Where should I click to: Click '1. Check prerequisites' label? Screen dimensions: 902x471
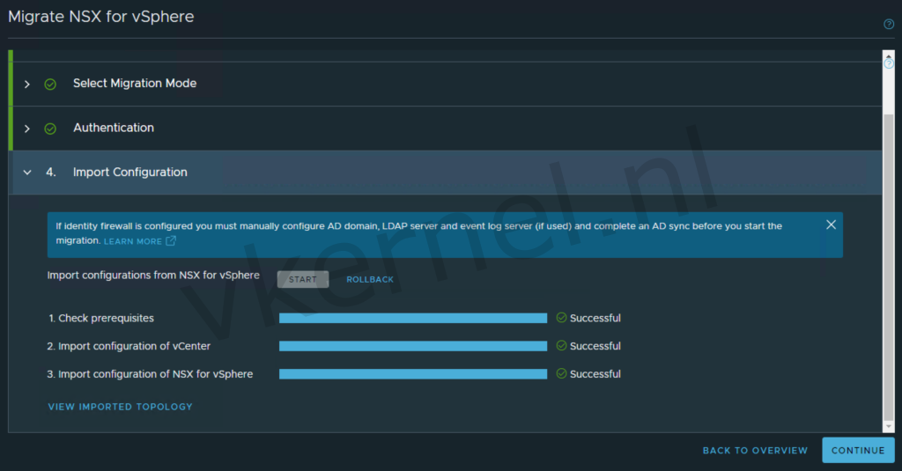point(101,318)
